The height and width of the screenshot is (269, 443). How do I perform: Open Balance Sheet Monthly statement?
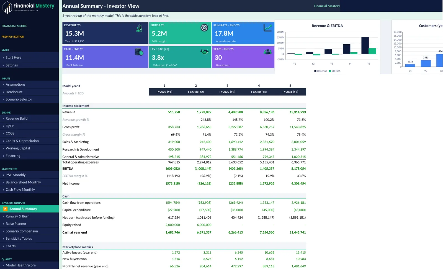[x=29, y=182]
